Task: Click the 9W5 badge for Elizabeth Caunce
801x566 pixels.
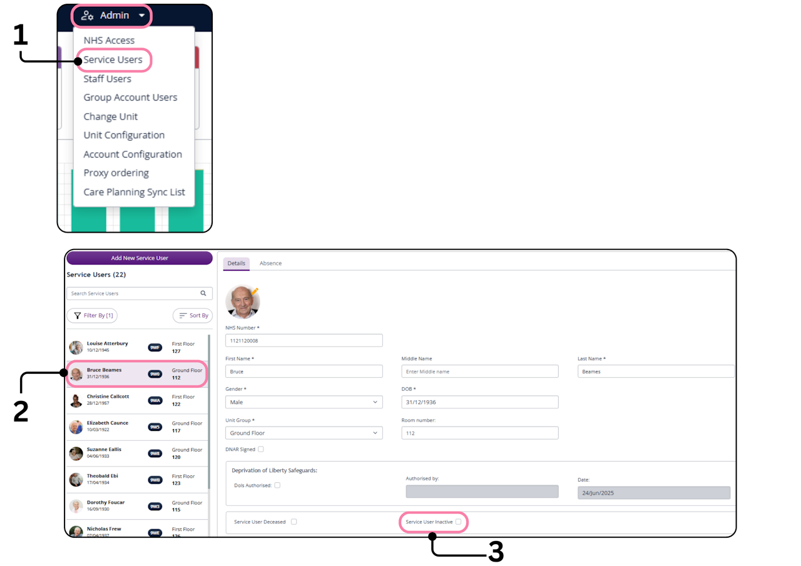Action: 155,427
